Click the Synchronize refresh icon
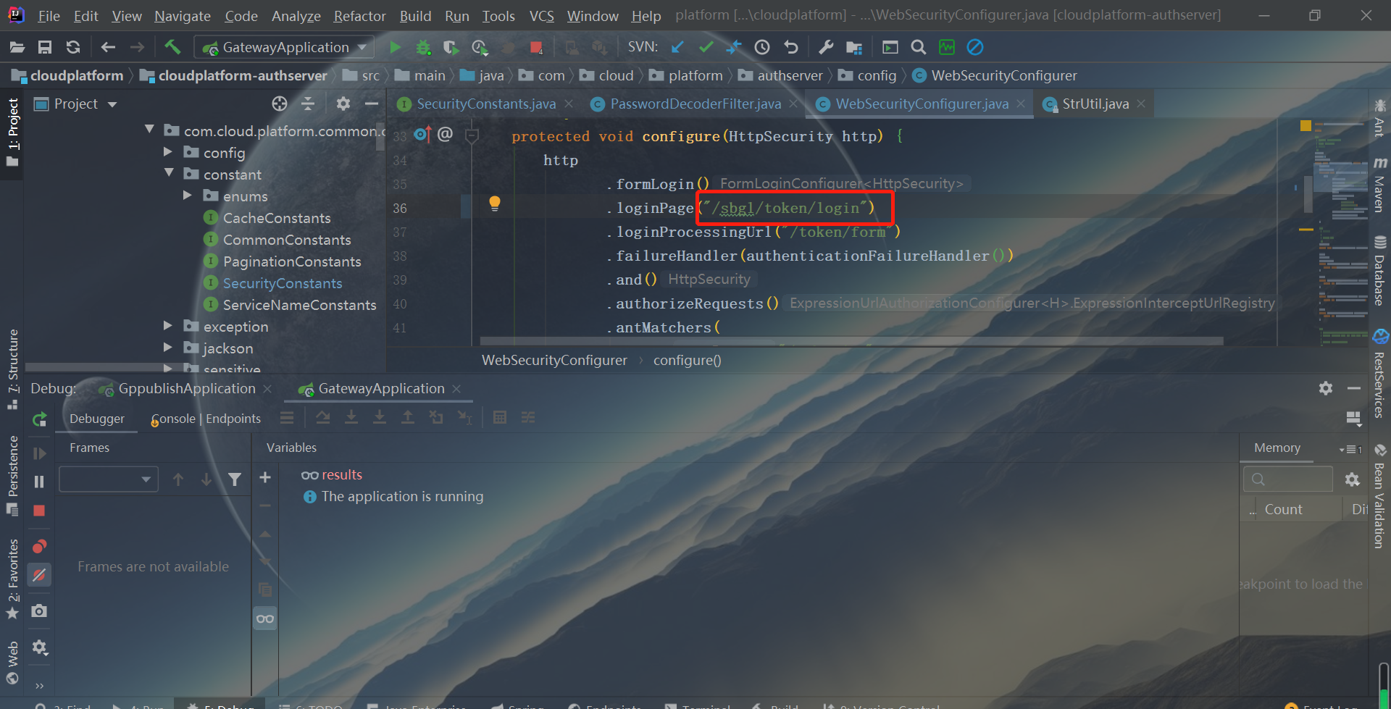1391x709 pixels. pos(73,47)
